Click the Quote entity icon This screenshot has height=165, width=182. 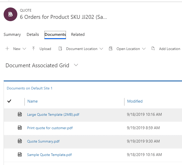coord(10,14)
